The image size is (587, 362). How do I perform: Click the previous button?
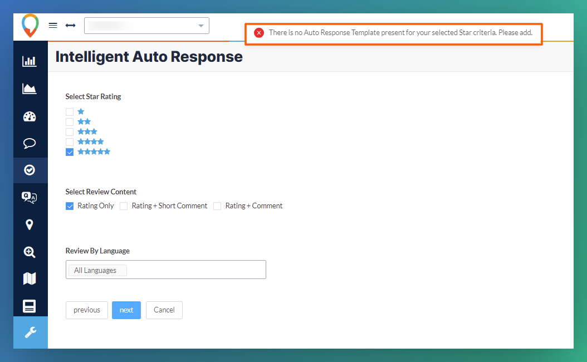click(87, 310)
